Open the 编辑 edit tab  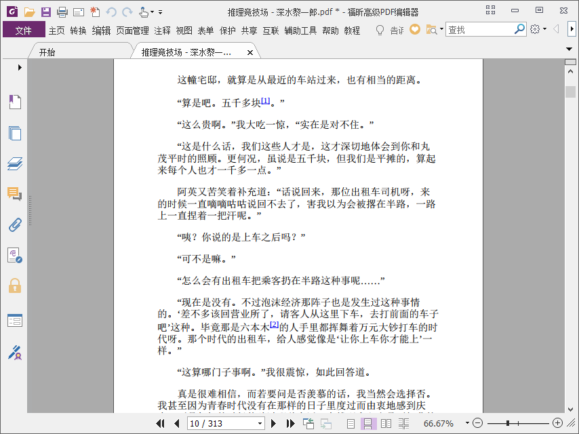click(x=101, y=31)
